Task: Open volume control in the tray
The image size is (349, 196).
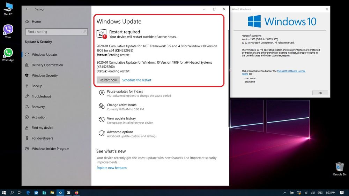Action: tap(313, 193)
